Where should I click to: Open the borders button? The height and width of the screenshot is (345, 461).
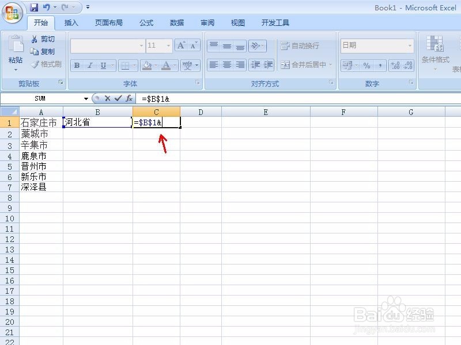125,65
